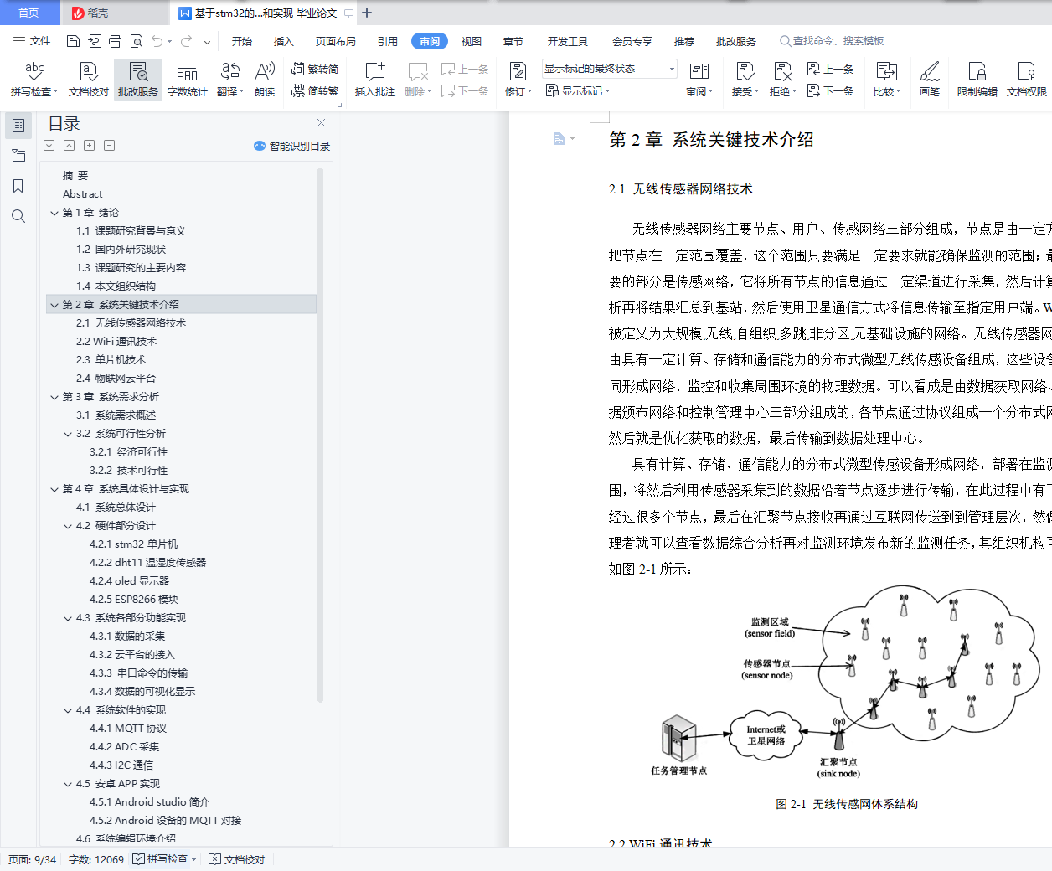The height and width of the screenshot is (871, 1052).
Task: Toggle 文档校对 in the status bar
Action: (x=237, y=859)
